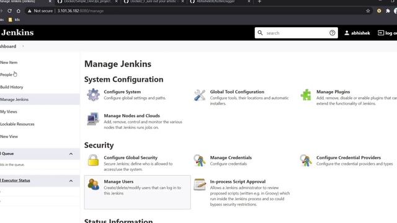Click the Jenkins logo title
The width and height of the screenshot is (397, 223).
[x=17, y=33]
